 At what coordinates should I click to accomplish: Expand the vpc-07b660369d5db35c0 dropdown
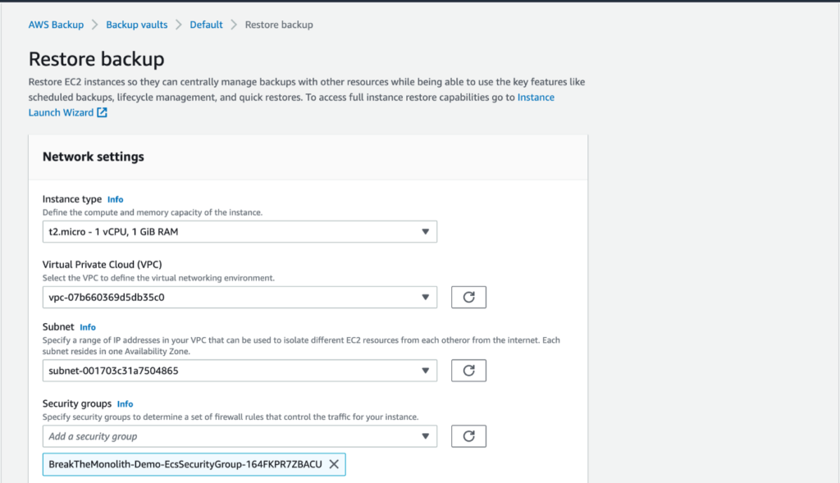pyautogui.click(x=240, y=297)
